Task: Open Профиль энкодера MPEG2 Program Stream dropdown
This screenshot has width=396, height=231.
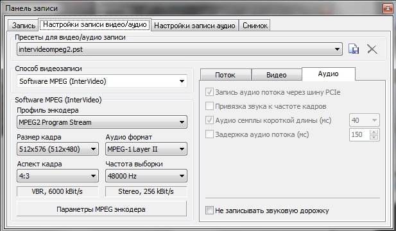Action: 102,122
